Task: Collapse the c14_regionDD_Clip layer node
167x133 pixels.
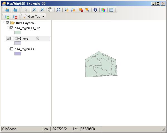Action: coord(8,28)
